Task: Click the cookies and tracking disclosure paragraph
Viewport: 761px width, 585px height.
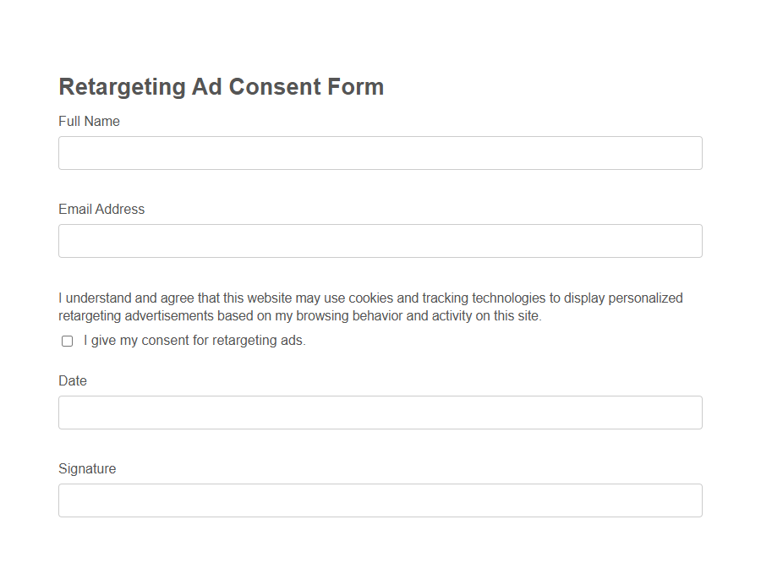Action: 370,306
